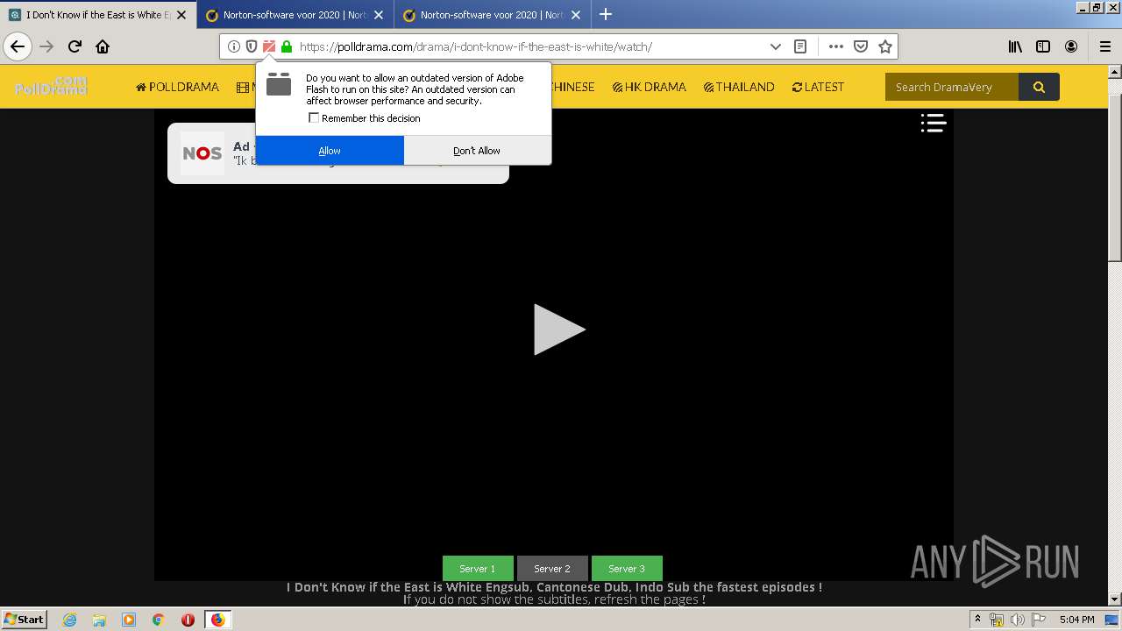Open the Windows Start menu
This screenshot has width=1122, height=631.
24,619
